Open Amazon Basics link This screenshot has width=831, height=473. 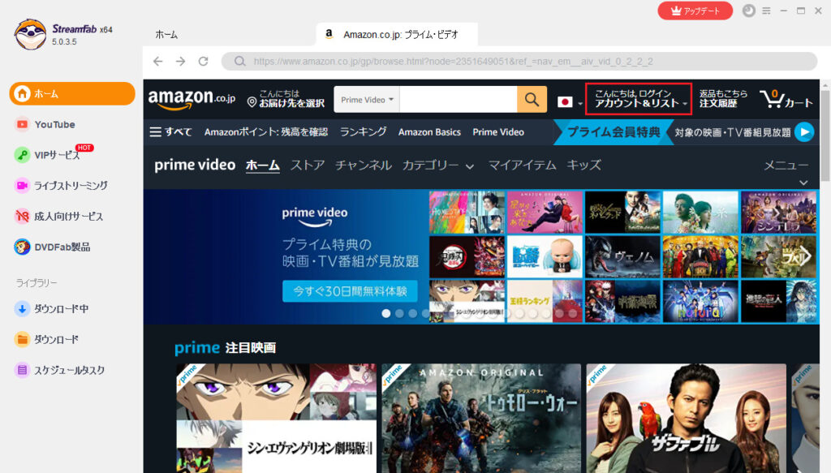point(429,132)
